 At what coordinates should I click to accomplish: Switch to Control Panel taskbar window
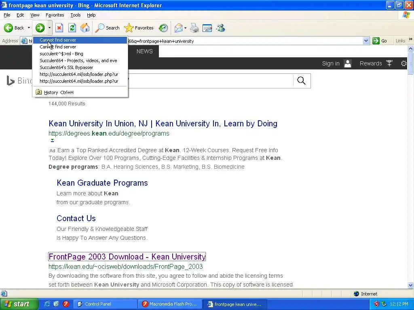(105, 304)
